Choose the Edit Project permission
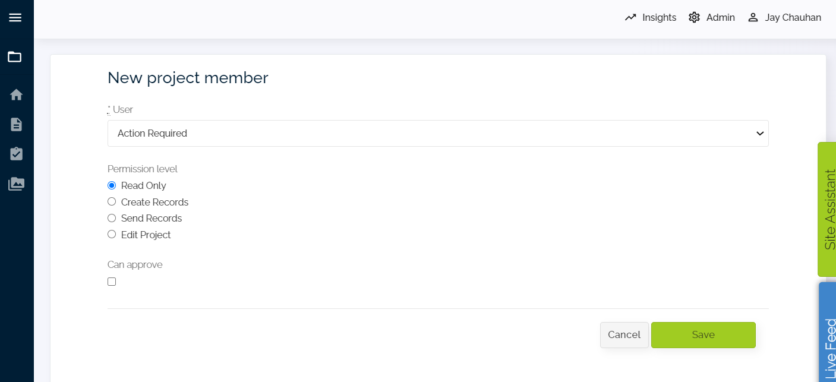Image resolution: width=836 pixels, height=382 pixels. (112, 235)
